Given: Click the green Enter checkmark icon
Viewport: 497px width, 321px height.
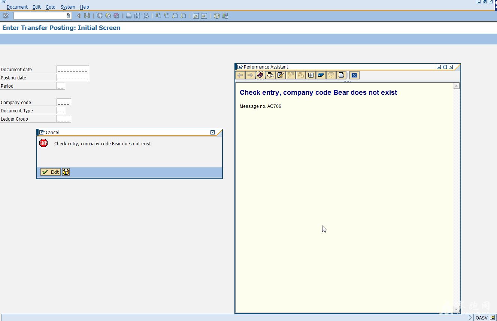Looking at the screenshot, I should click(x=6, y=16).
